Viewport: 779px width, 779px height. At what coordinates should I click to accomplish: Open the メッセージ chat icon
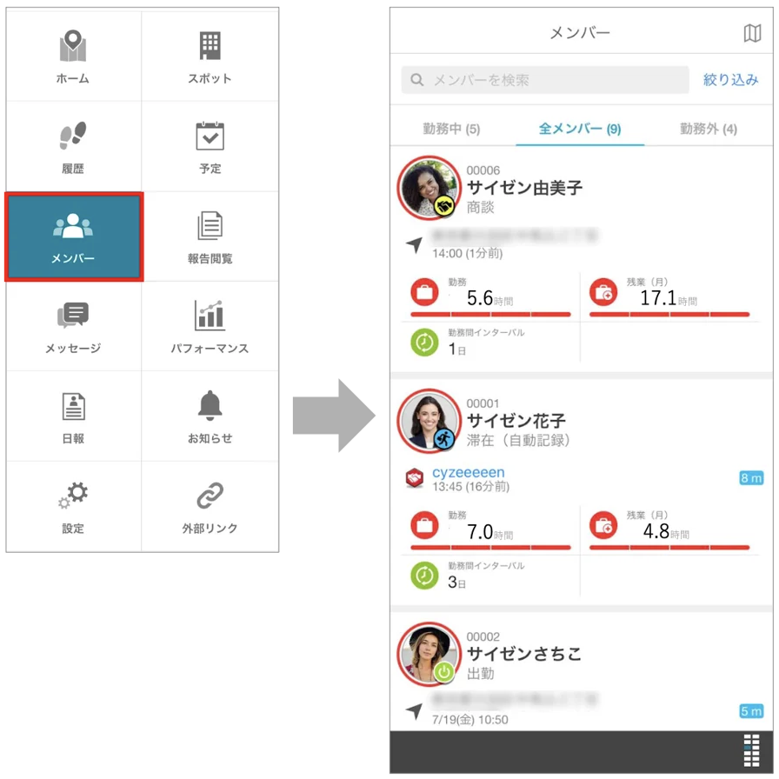point(73,316)
